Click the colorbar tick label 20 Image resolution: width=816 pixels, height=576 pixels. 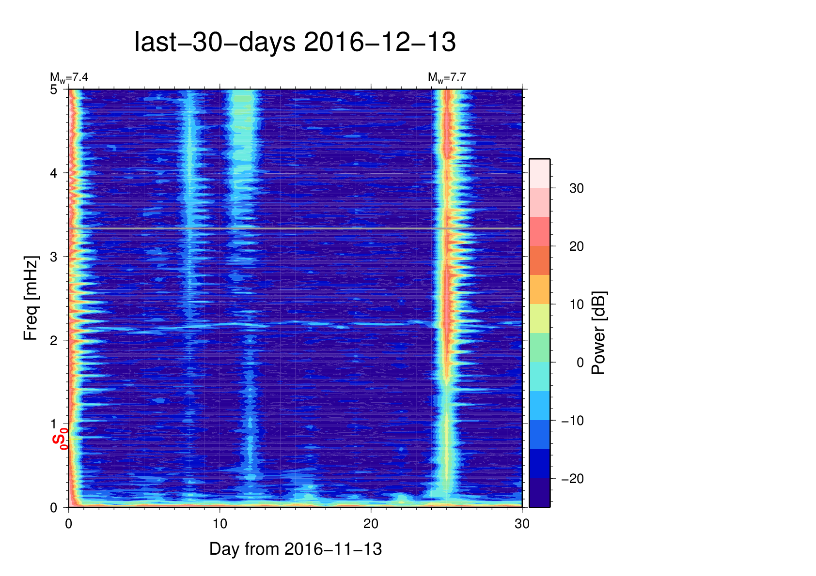576,246
